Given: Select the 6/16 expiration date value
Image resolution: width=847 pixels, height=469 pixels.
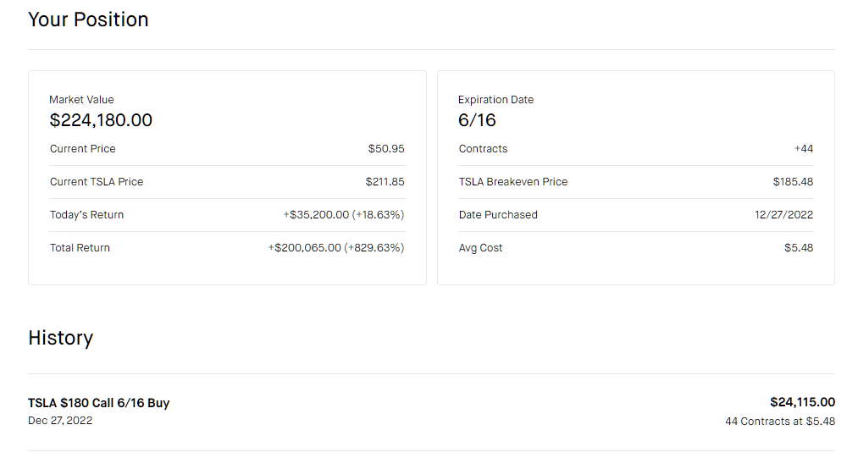Looking at the screenshot, I should click(x=477, y=120).
